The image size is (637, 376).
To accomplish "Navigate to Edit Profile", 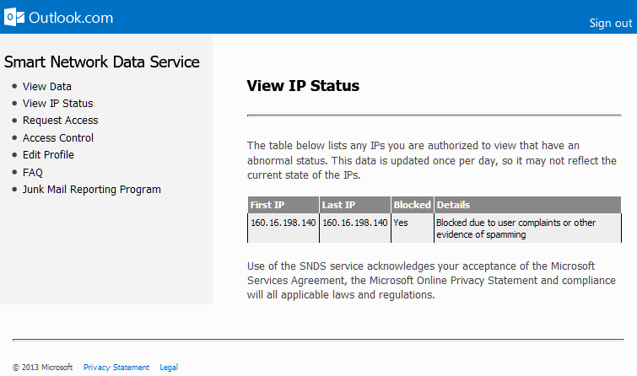I will 48,155.
